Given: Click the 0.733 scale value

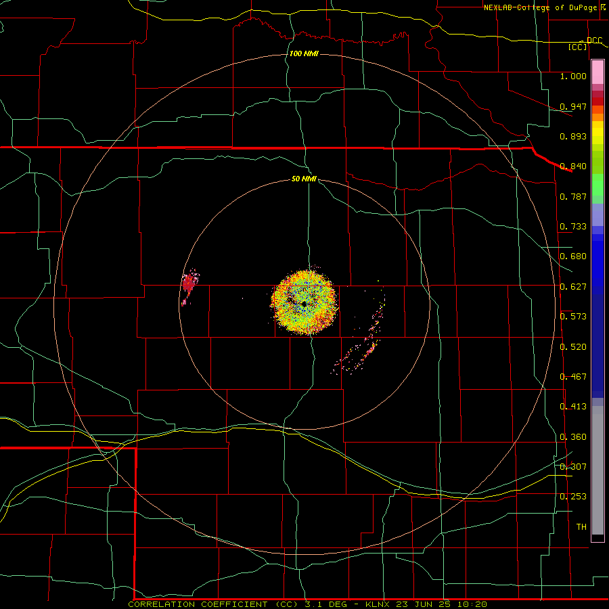Looking at the screenshot, I should coord(573,227).
